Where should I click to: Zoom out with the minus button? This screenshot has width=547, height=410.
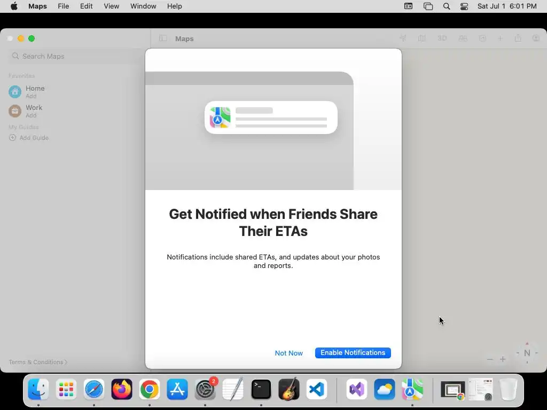pyautogui.click(x=490, y=359)
